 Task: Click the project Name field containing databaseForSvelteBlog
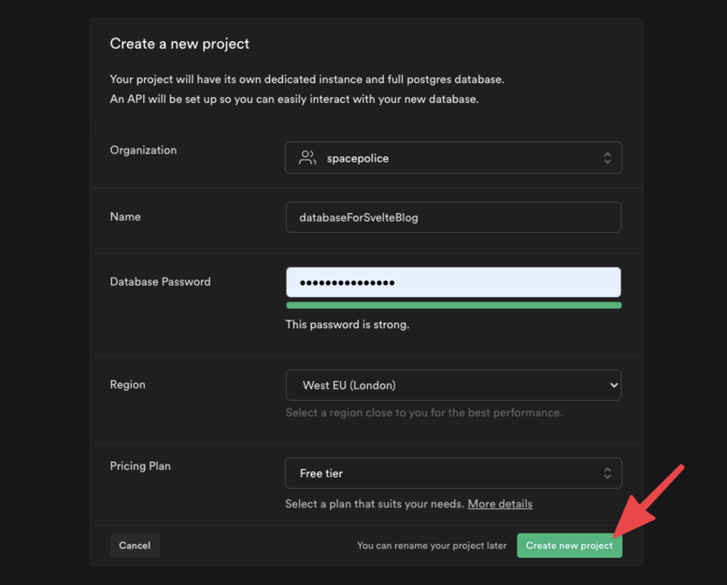click(x=454, y=217)
